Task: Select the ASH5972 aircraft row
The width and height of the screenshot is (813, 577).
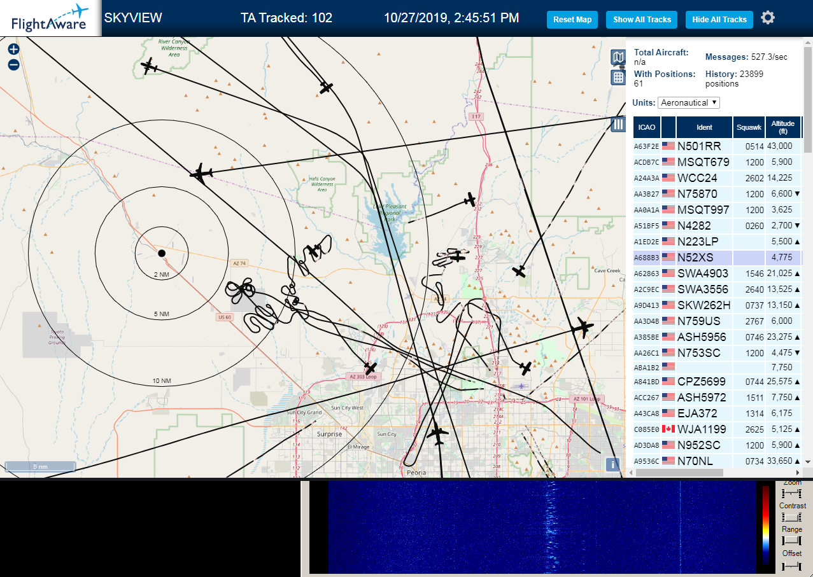Action: point(718,398)
